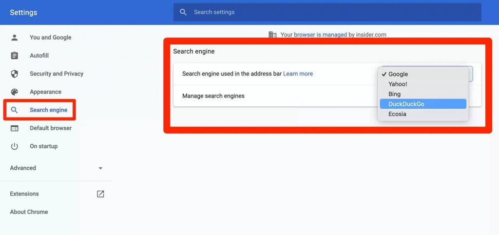The width and height of the screenshot is (499, 235).
Task: Choose Google in the search engine list
Action: tap(423, 74)
